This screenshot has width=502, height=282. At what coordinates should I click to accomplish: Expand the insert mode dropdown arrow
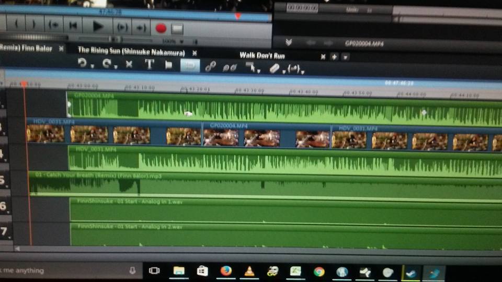(x=303, y=72)
